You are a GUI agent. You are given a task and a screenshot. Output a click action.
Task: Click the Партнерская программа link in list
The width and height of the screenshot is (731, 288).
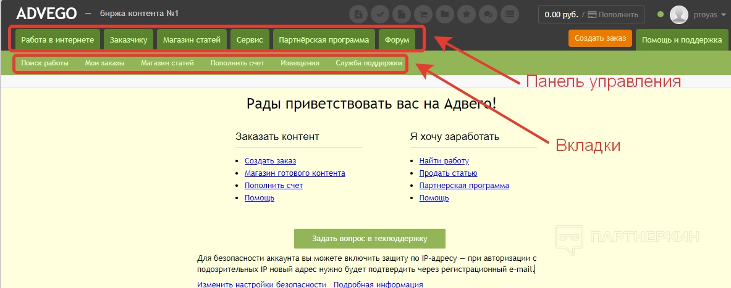coord(464,185)
